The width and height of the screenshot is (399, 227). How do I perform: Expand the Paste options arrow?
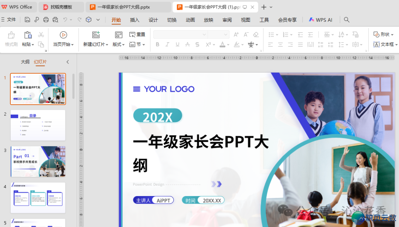point(33,45)
